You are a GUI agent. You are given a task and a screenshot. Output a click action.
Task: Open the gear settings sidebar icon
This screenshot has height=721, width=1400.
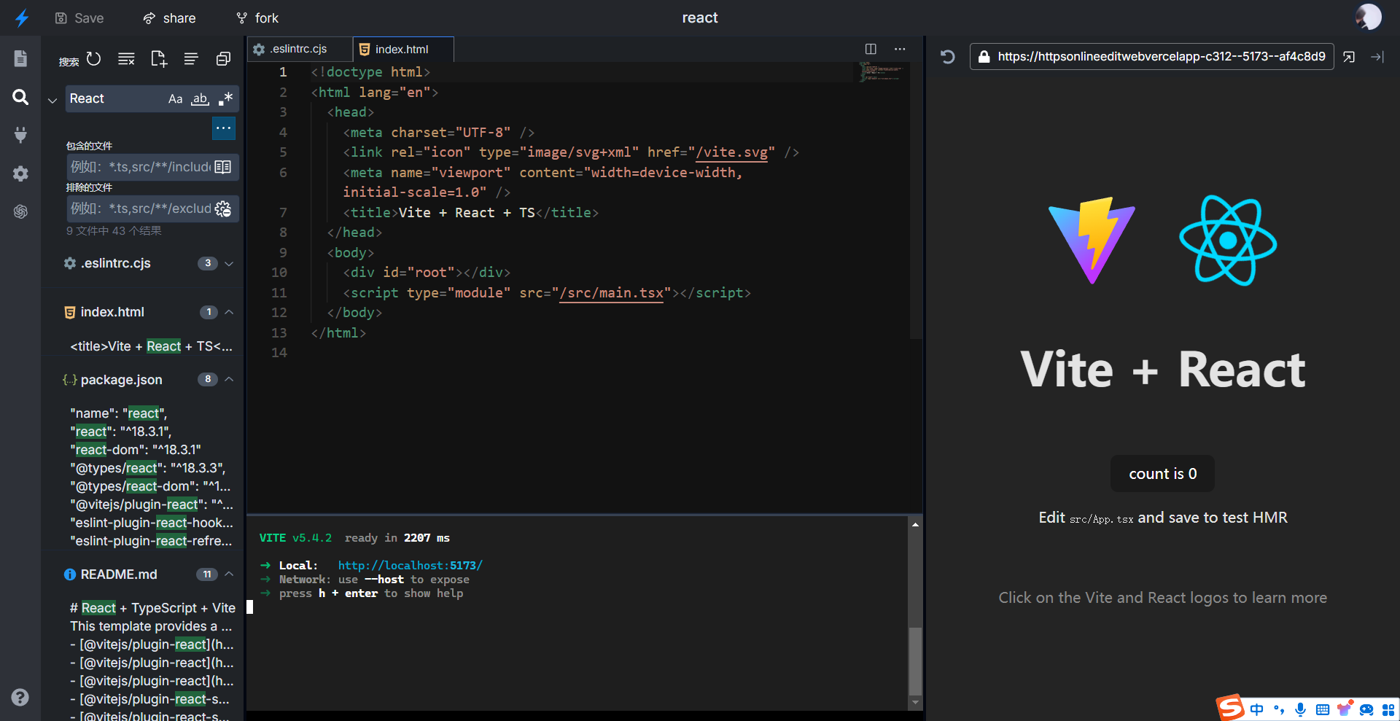tap(20, 174)
